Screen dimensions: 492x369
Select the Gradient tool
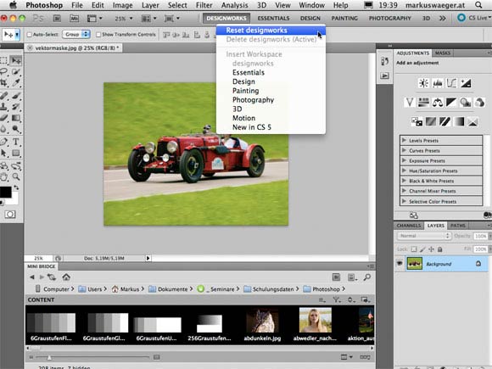pos(15,118)
